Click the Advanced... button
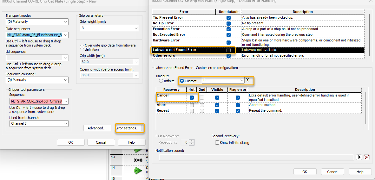Screen dimensions: 375x180 click(97, 128)
